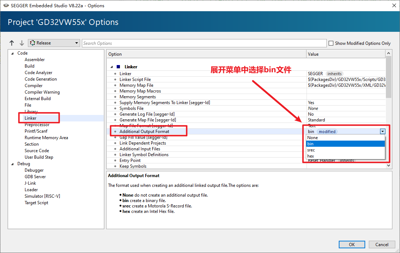Select the Compiler category in the tree
Screen dimensions: 400x253
tap(33, 86)
